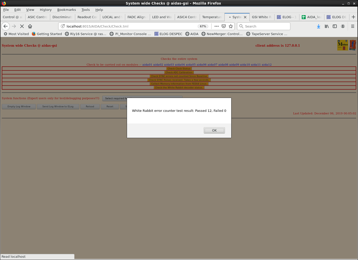
Task: Switch to the ASIC Control tab
Action: click(x=37, y=17)
